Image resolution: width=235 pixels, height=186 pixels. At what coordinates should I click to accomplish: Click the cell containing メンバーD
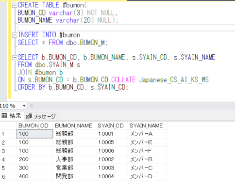147,176
